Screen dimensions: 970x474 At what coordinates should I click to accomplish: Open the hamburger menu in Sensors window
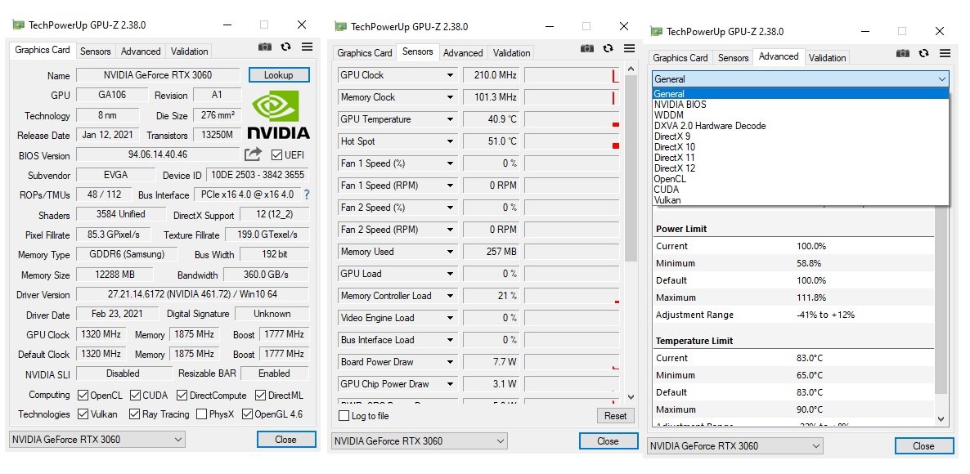coord(629,49)
